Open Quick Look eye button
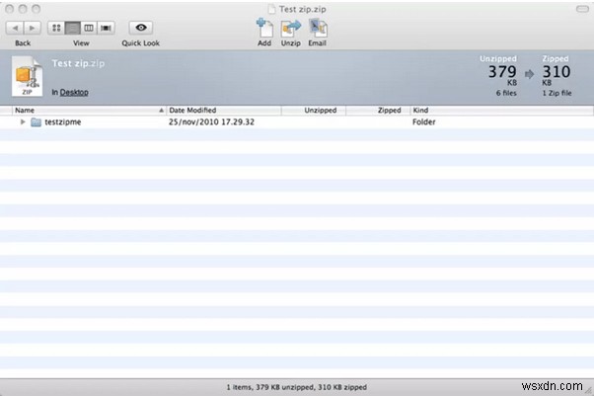 [x=141, y=28]
